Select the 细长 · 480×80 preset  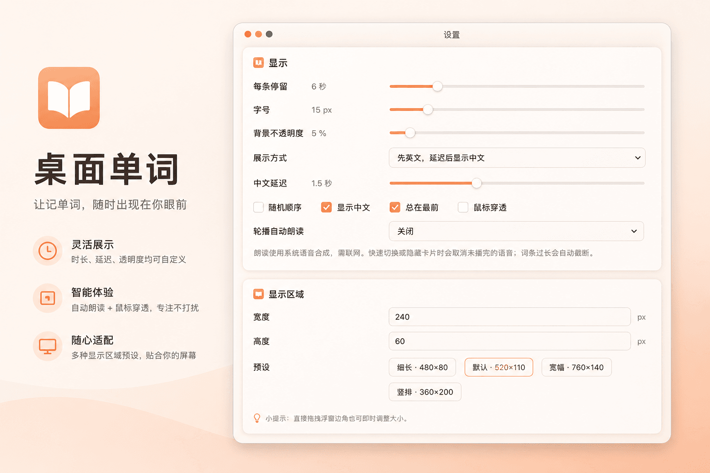(x=422, y=367)
